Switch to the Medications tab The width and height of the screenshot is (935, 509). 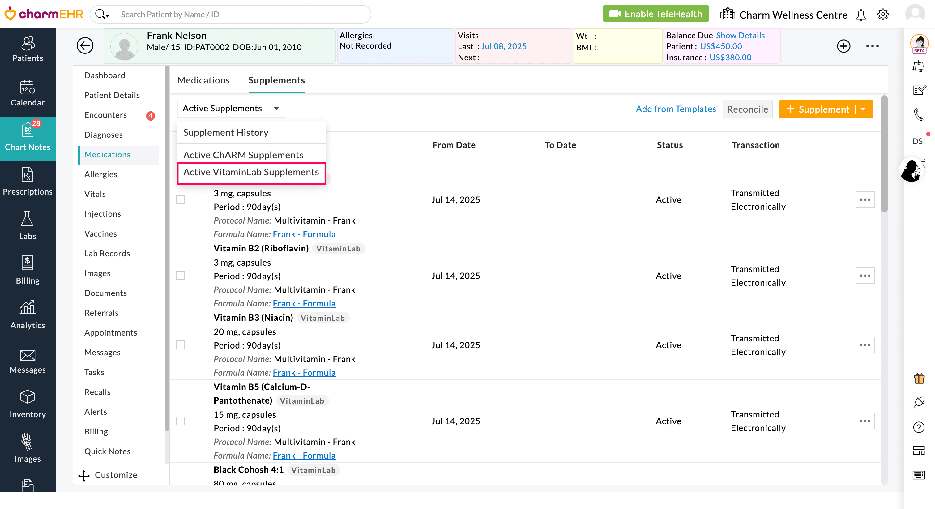tap(203, 80)
